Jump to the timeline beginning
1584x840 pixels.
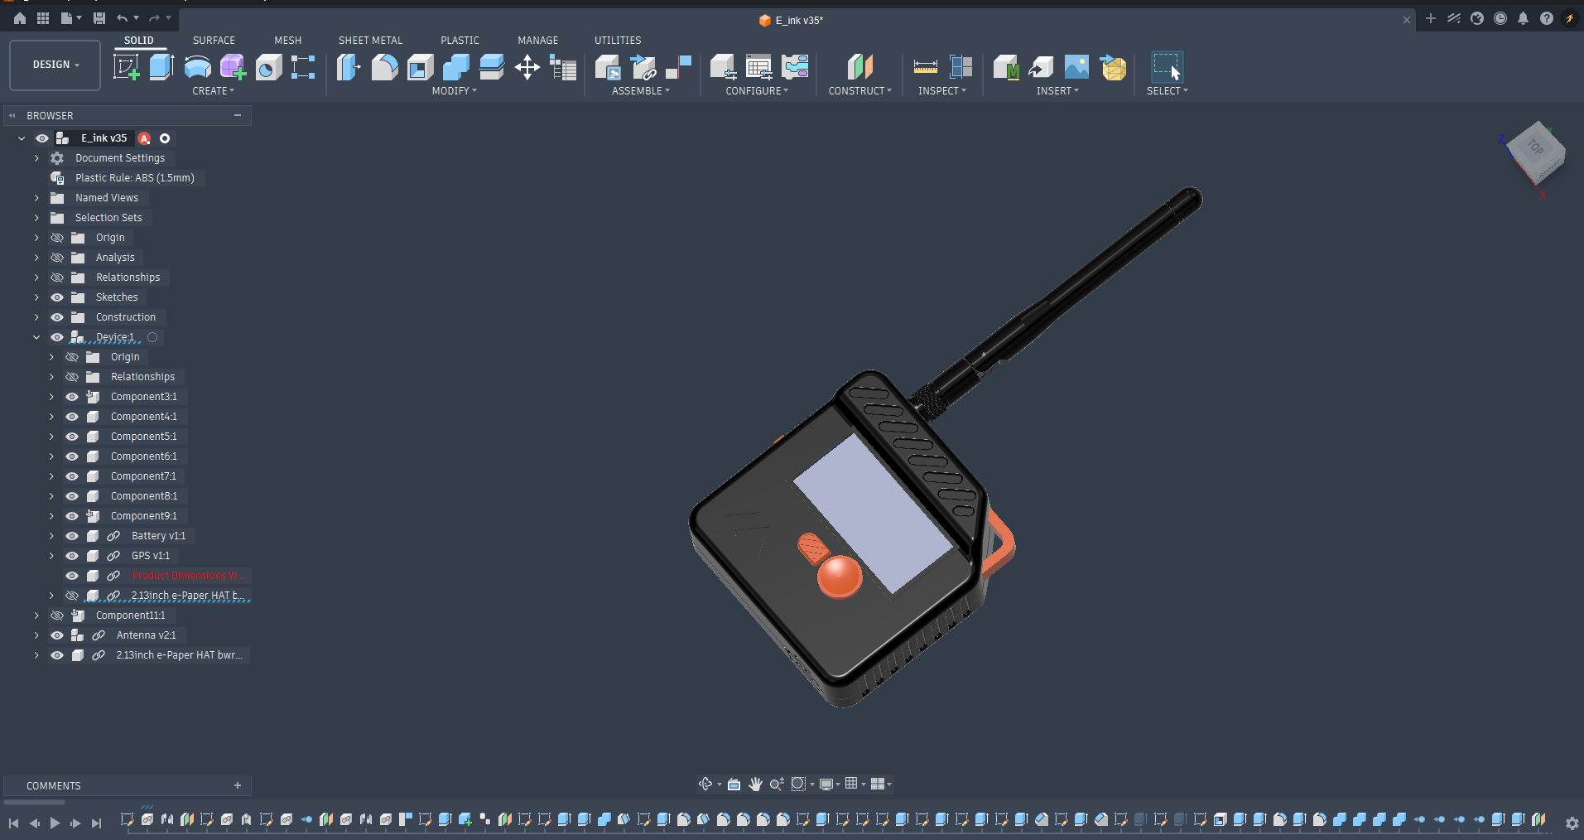13,823
